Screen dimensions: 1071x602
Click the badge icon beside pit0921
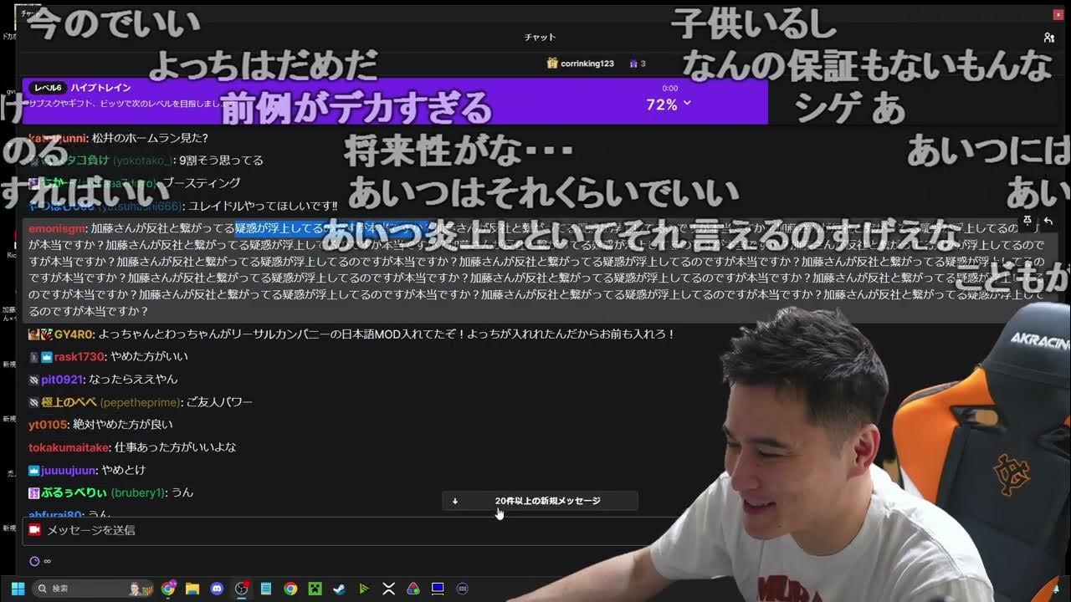(x=33, y=380)
